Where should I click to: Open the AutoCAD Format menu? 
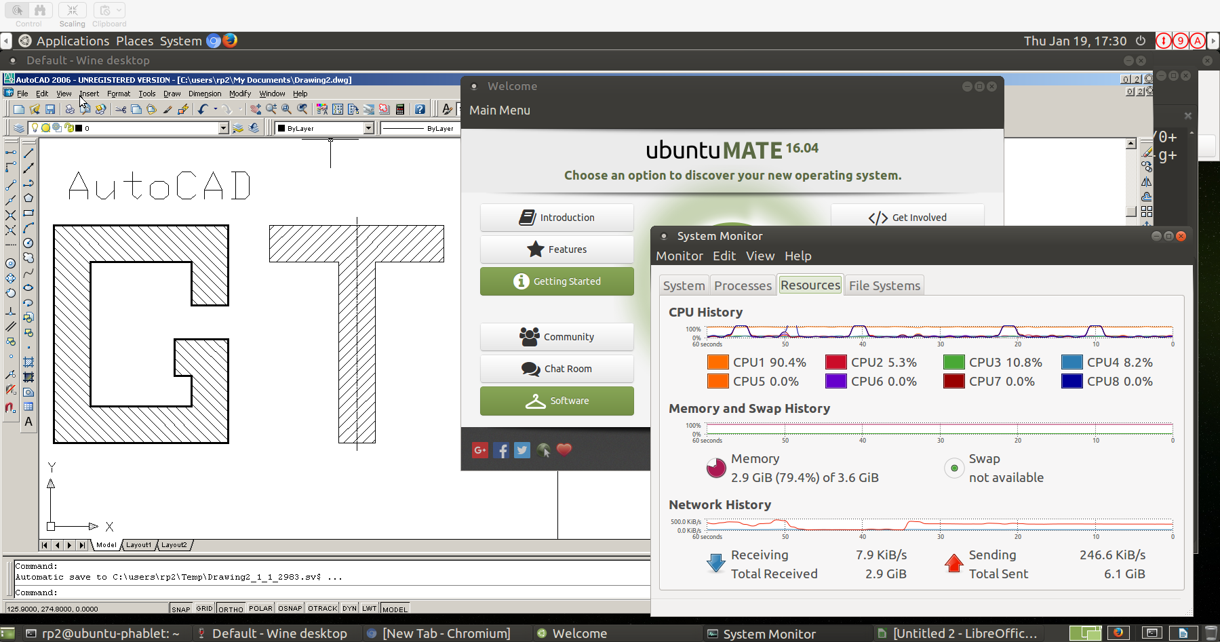tap(119, 94)
